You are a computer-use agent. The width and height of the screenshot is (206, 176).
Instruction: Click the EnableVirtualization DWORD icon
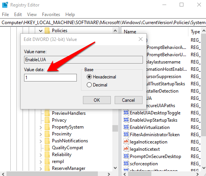pyautogui.click(x=126, y=127)
